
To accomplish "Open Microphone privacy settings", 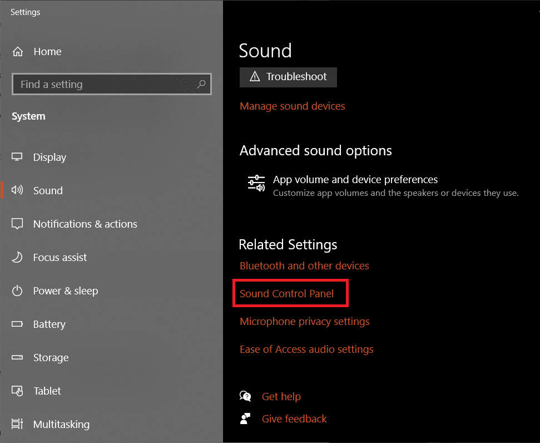I will (305, 321).
